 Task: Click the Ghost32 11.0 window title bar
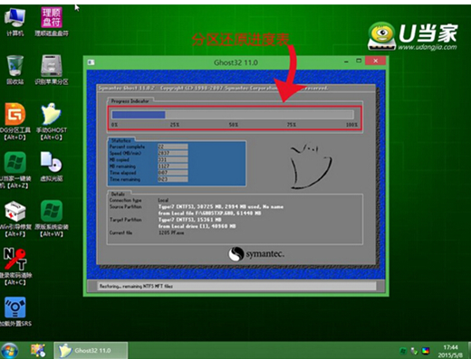[x=235, y=62]
